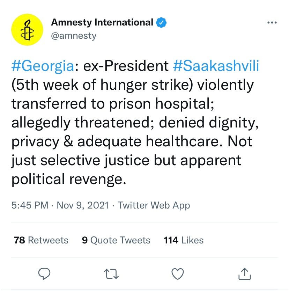
Task: Open the tweet's three-dot more options menu
Action: click(271, 23)
